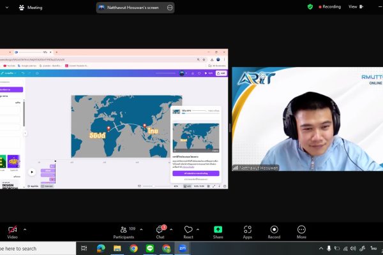383x255 pixels.
Task: Open the volume control in the system tray
Action: (353, 249)
